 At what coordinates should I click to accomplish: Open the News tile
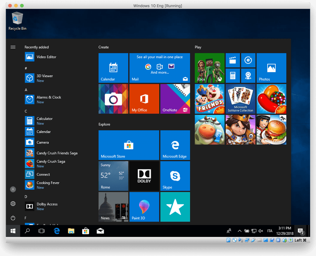tap(113, 207)
